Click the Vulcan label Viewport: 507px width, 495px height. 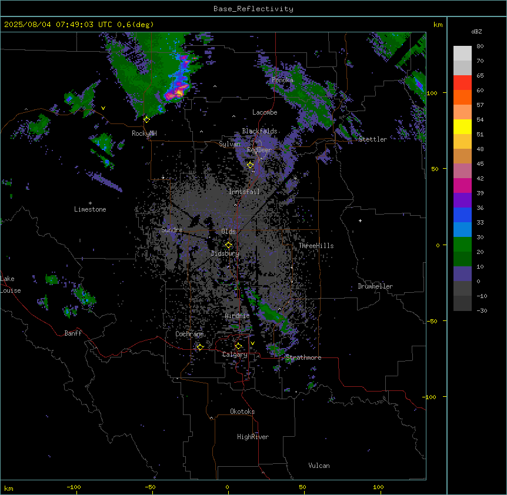pyautogui.click(x=319, y=466)
